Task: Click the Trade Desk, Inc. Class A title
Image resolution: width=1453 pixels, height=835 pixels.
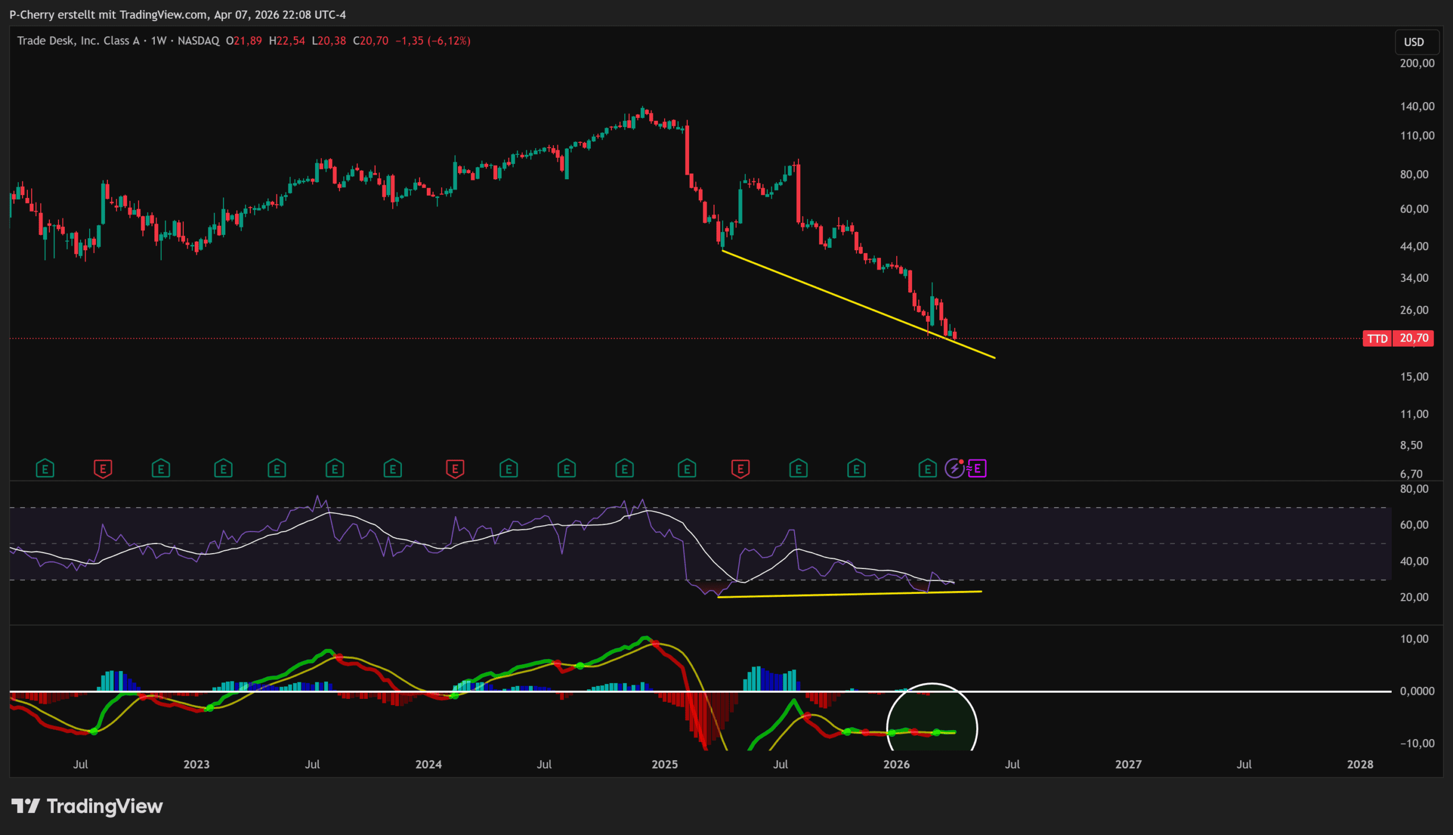Action: tap(78, 41)
